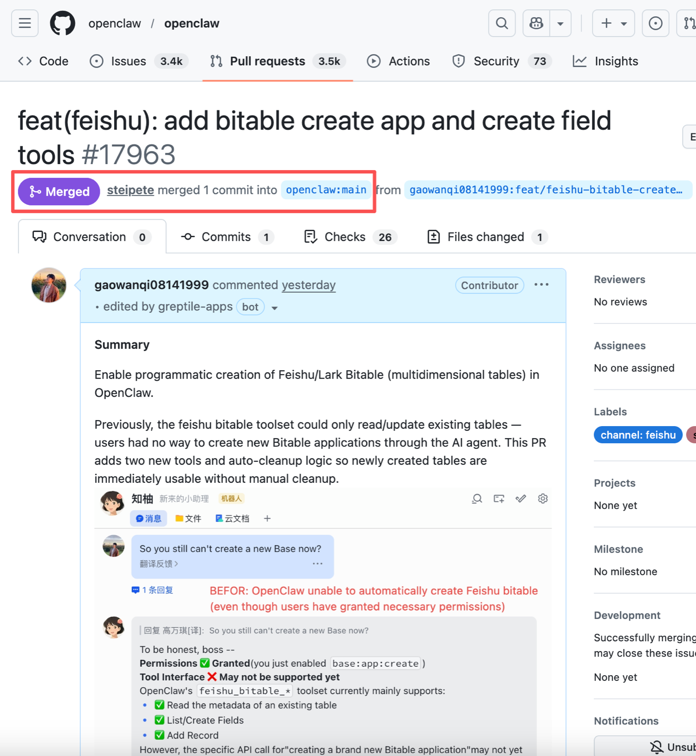
Task: Switch to the Commits tab
Action: 227,237
